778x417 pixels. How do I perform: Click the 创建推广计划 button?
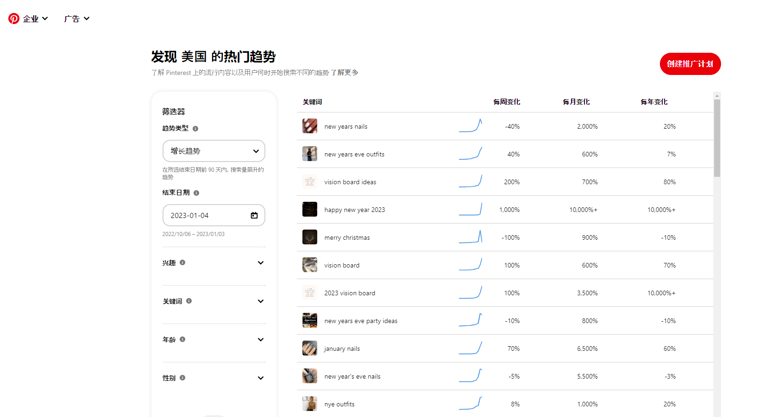pyautogui.click(x=690, y=64)
